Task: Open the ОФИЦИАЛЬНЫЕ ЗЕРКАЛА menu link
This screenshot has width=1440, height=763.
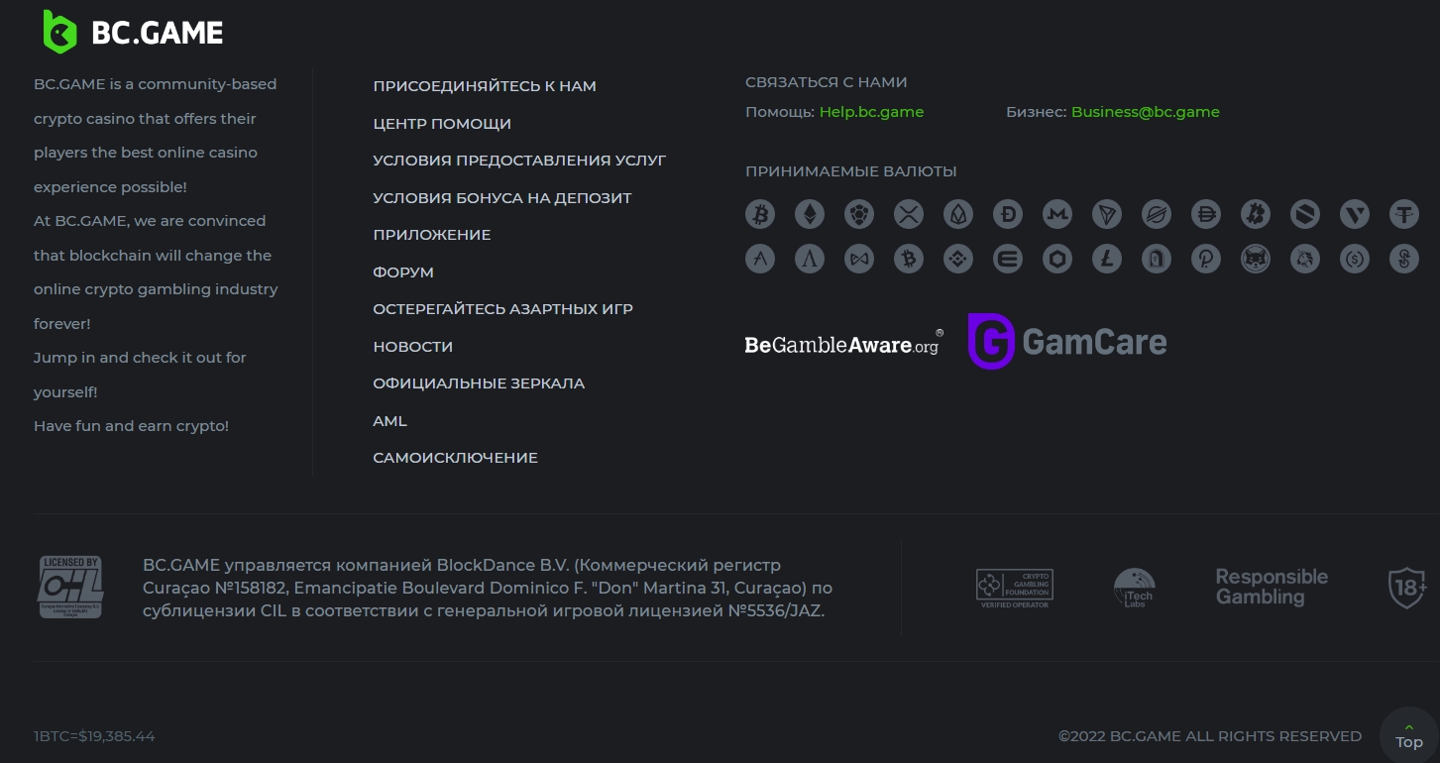Action: click(x=479, y=383)
